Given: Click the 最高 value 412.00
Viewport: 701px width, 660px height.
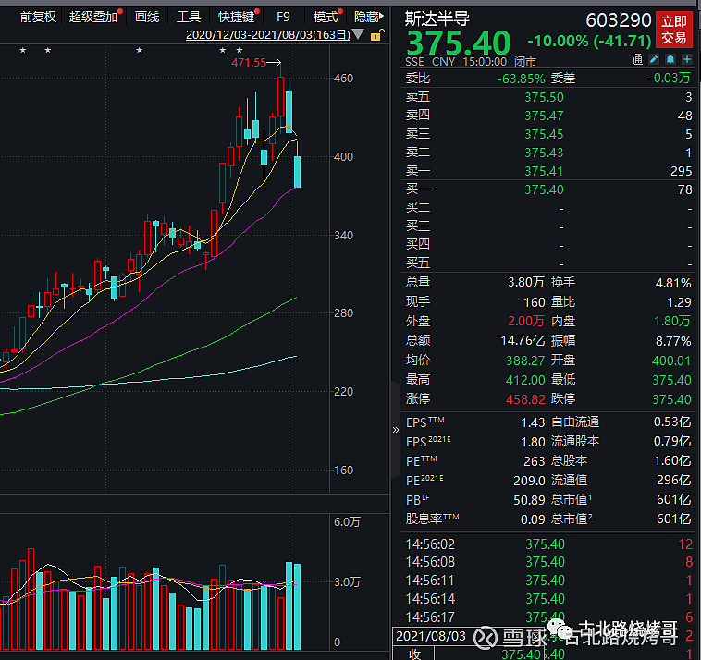Looking at the screenshot, I should [x=525, y=380].
